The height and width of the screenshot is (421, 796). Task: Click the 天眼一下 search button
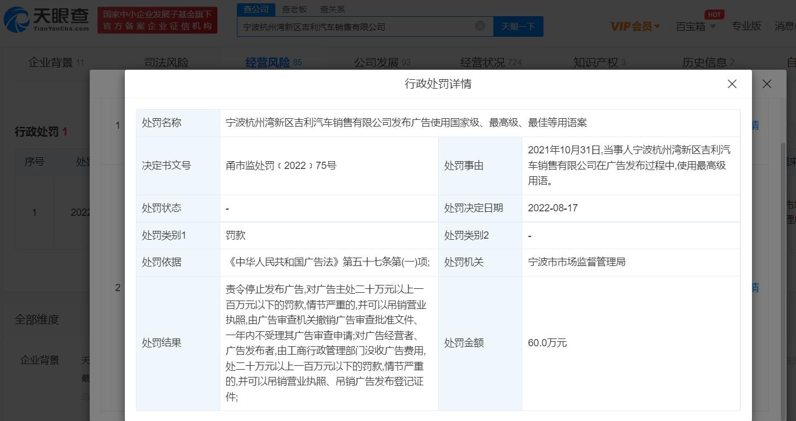(x=518, y=26)
